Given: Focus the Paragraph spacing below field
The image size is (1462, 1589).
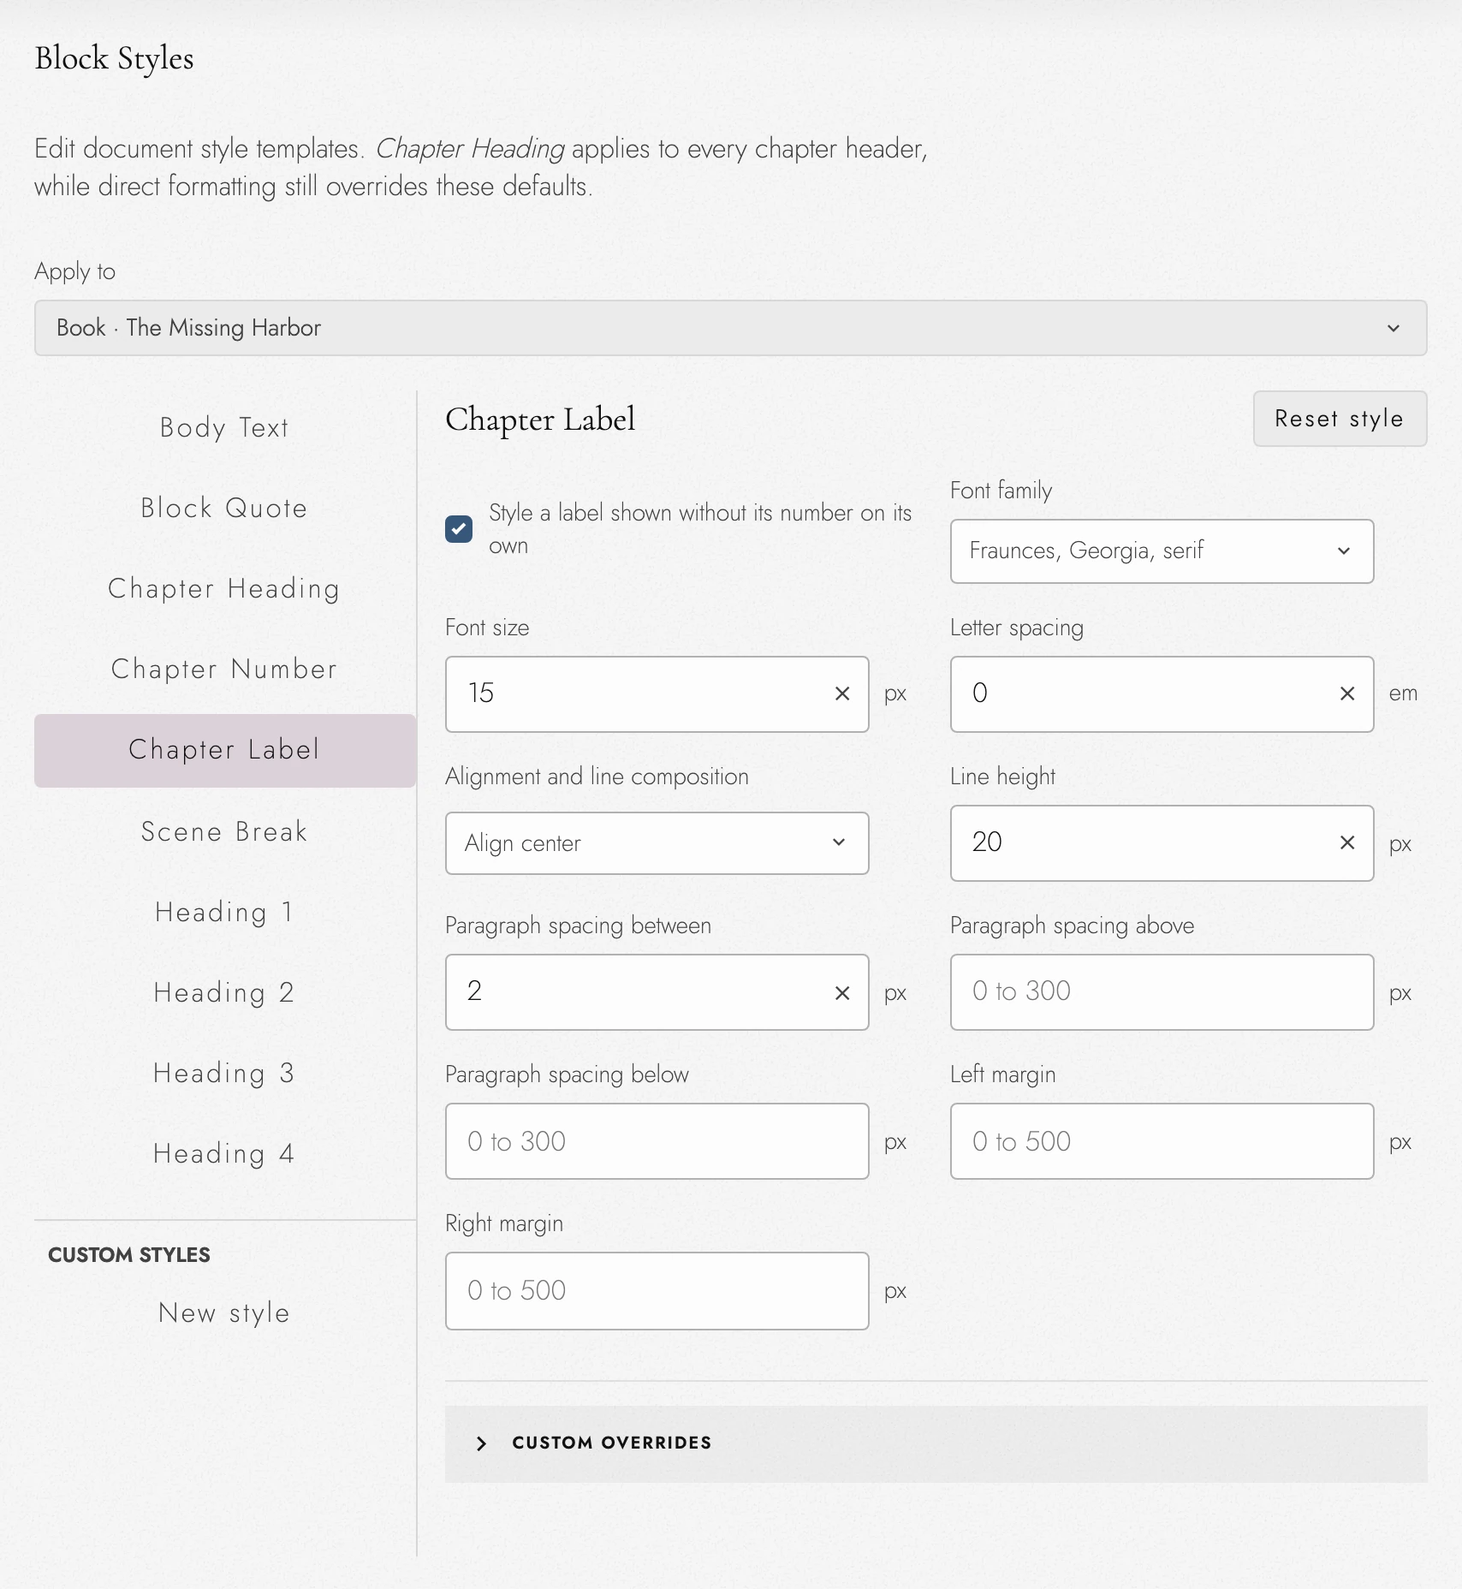Looking at the screenshot, I should coord(657,1141).
